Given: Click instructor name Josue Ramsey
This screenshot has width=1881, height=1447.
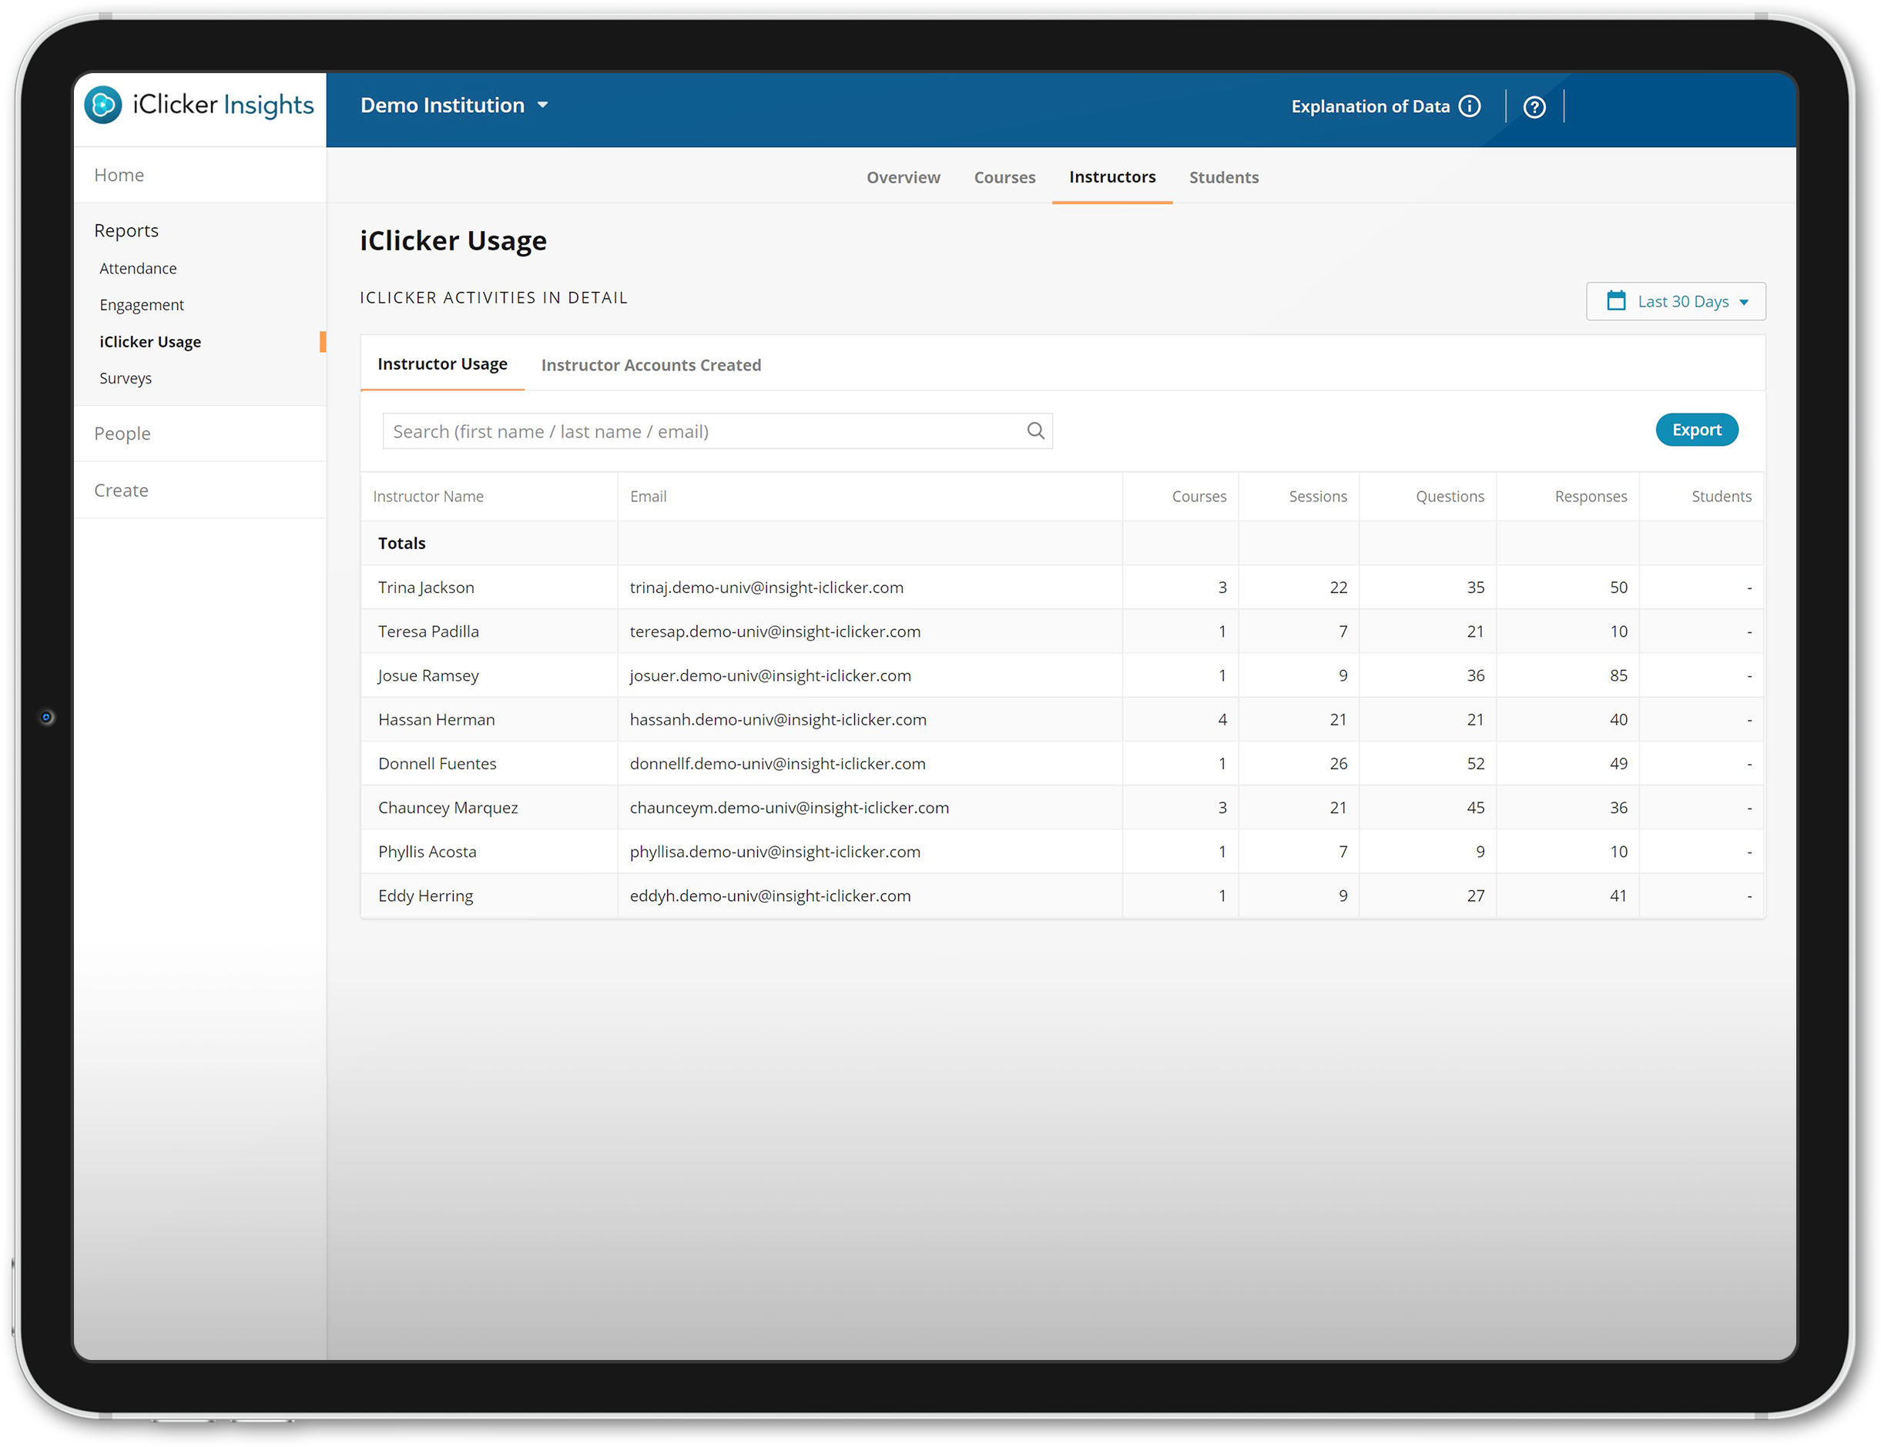Looking at the screenshot, I should pos(427,675).
